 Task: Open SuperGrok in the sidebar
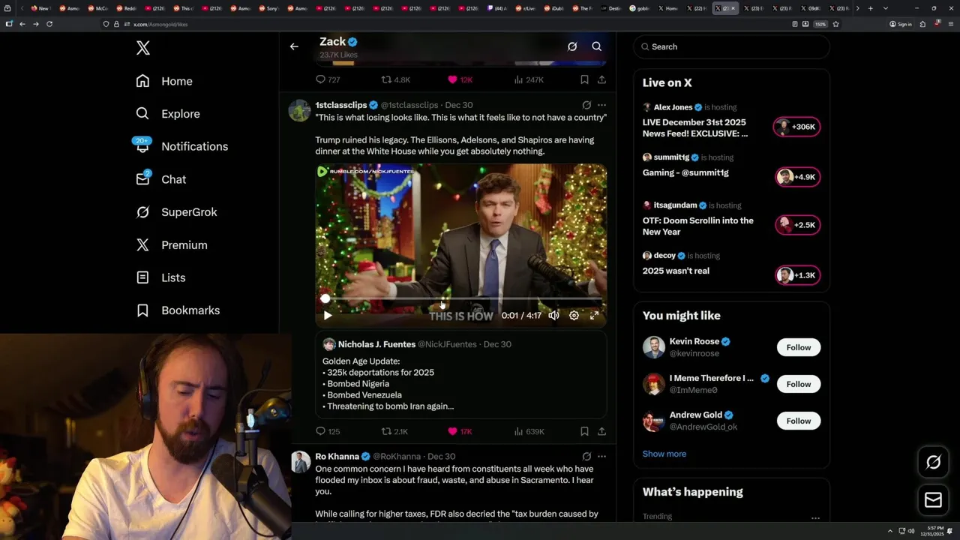point(176,212)
